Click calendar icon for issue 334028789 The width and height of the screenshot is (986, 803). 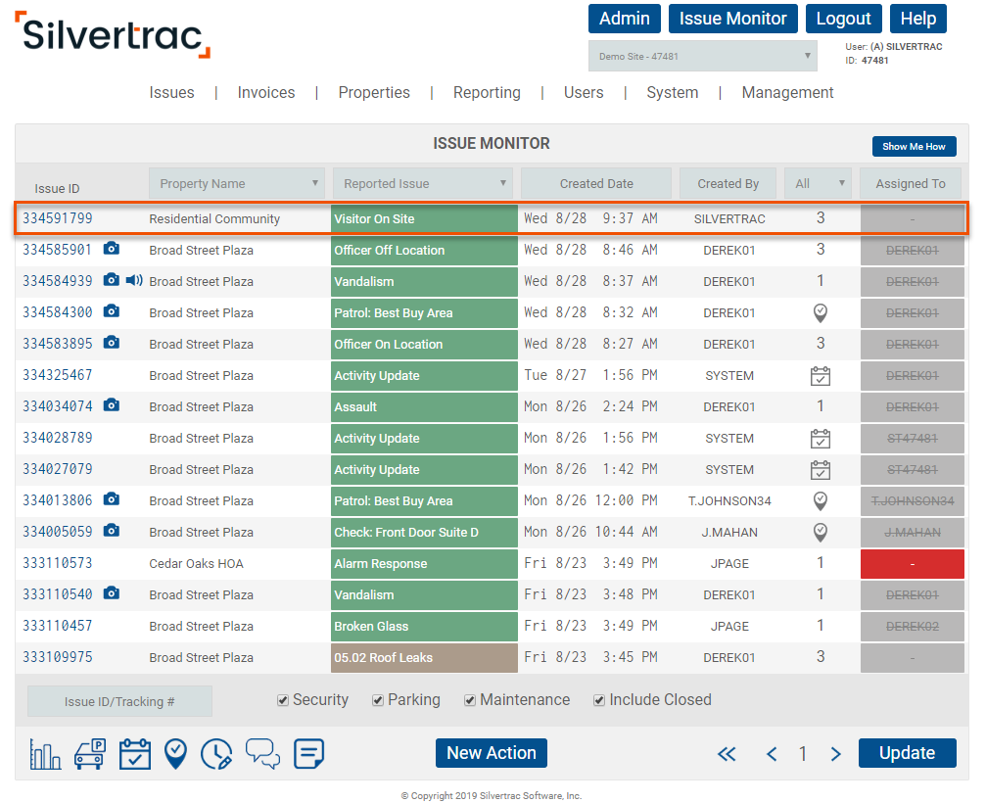820,439
